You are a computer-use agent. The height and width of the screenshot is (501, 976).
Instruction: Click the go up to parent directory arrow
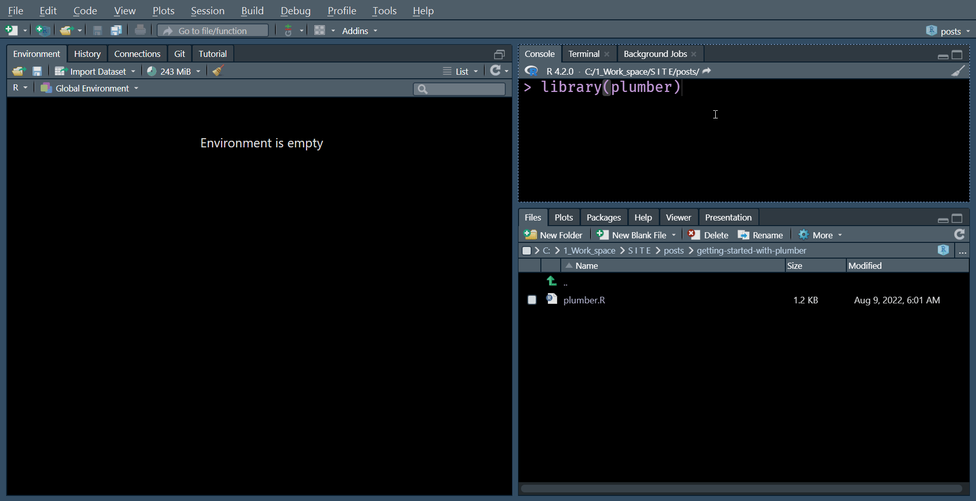pos(552,281)
